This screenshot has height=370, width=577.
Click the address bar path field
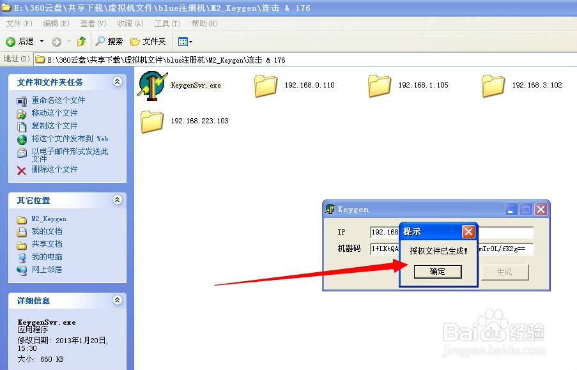(305, 59)
